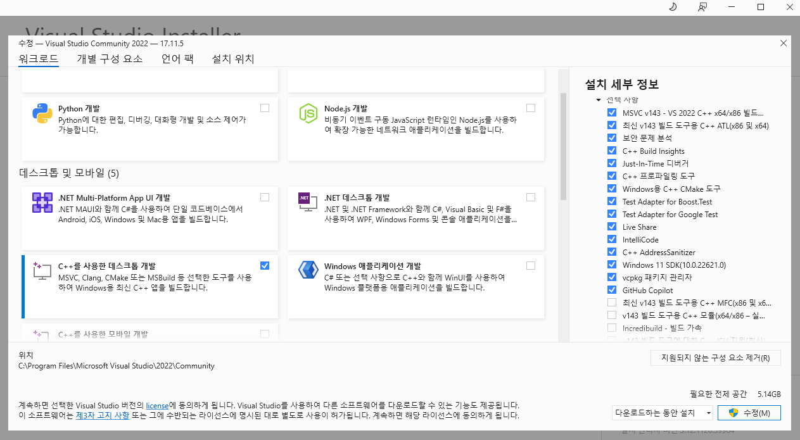Image resolution: width=800 pixels, height=440 pixels.
Task: Check the .NET 데스크톱 개발 checkbox
Action: pyautogui.click(x=531, y=197)
